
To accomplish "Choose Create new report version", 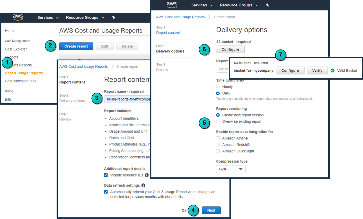I will tap(218, 115).
